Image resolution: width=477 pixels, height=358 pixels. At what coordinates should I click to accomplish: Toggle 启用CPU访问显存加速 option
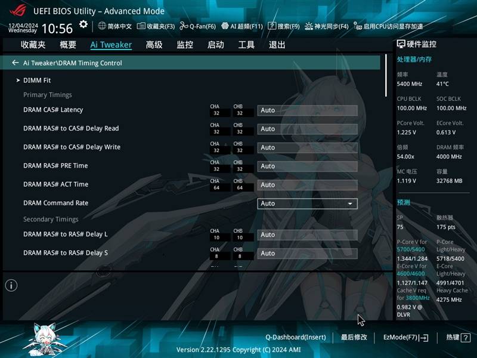(389, 26)
